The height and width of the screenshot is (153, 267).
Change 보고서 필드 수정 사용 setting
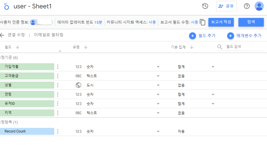coord(195,22)
